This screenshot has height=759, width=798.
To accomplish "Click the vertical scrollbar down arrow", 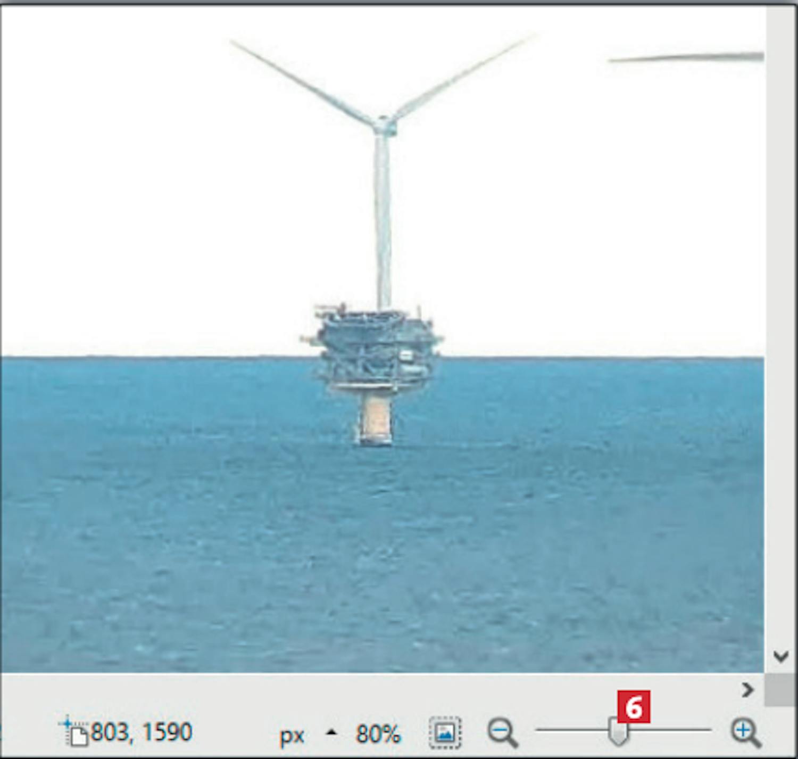I will [780, 656].
